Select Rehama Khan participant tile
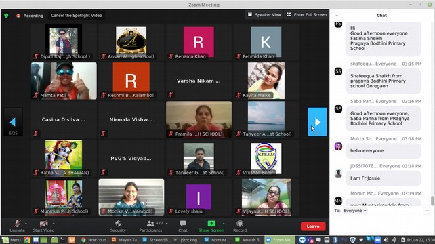This screenshot has height=244, width=435. coord(199,42)
